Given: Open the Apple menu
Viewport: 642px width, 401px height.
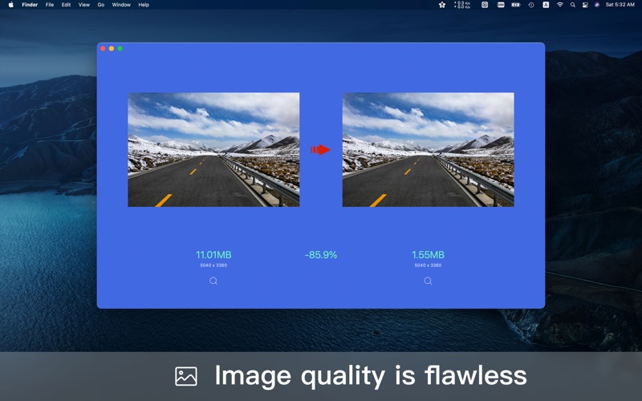Looking at the screenshot, I should (x=10, y=5).
